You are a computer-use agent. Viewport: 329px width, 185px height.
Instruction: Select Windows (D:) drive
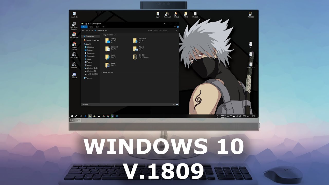[x=90, y=71]
